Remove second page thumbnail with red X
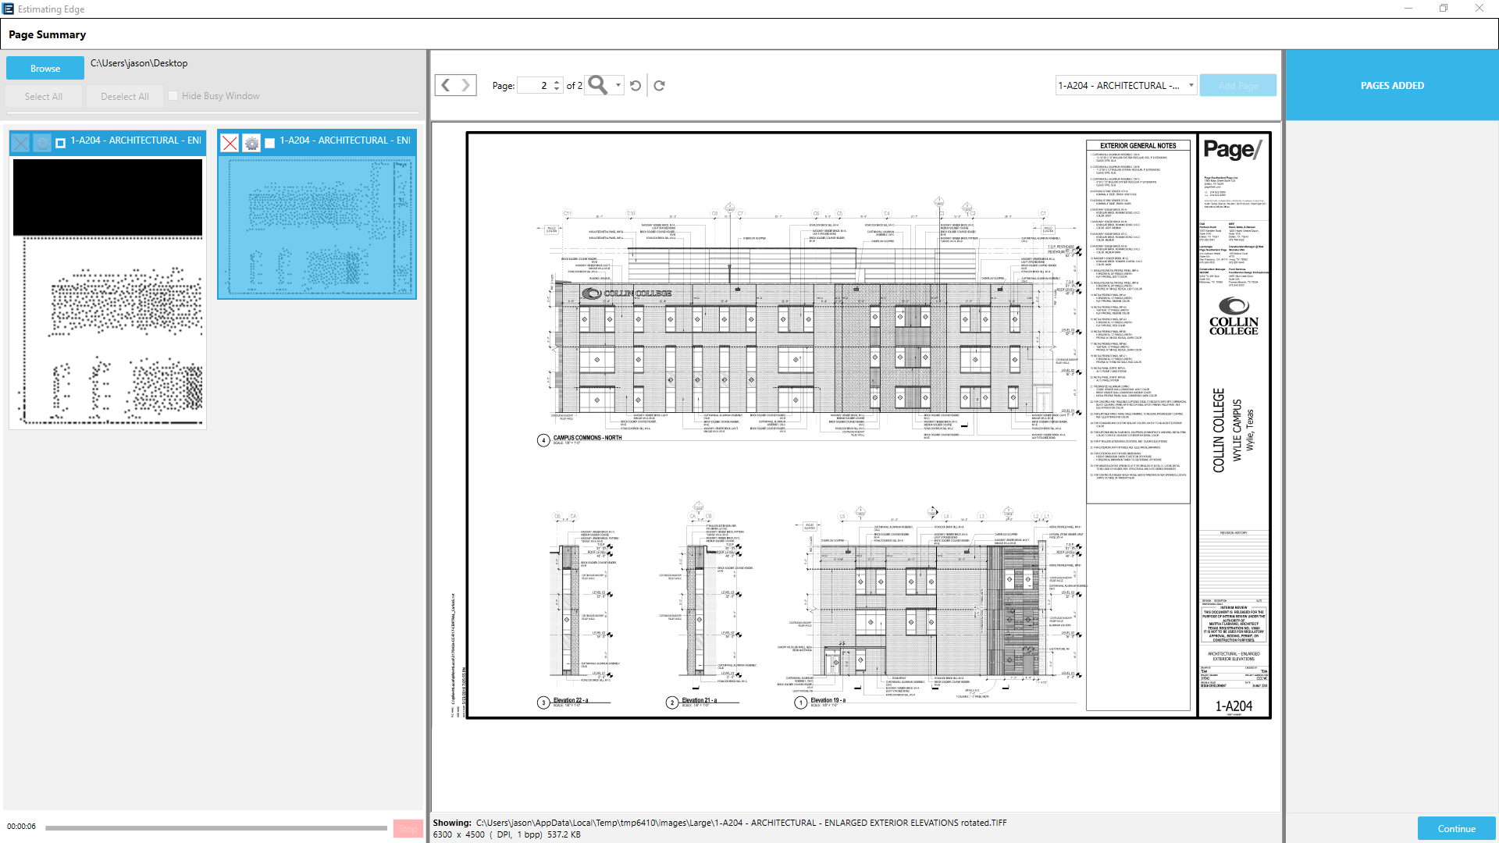 point(230,143)
